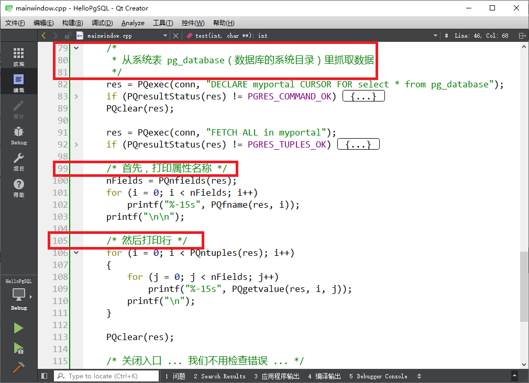Switch to the 欢迎 welcome mode

19,56
